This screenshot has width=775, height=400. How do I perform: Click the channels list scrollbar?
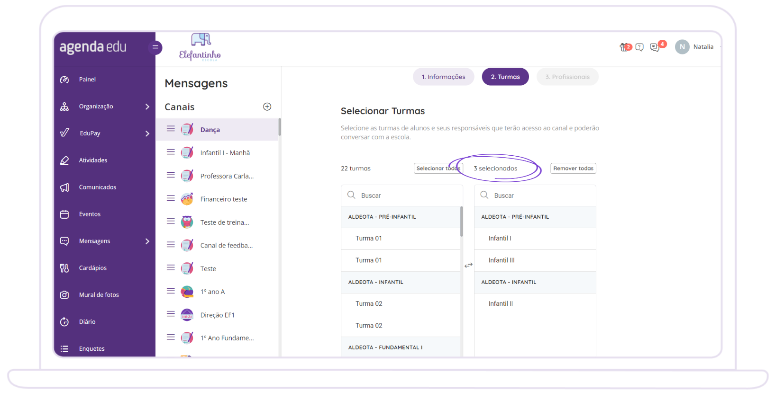[x=280, y=127]
